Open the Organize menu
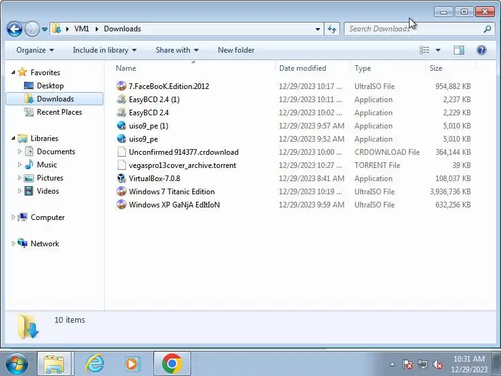 (35, 50)
